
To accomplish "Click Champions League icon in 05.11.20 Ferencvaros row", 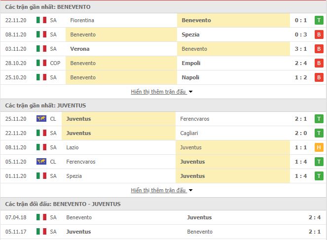I will point(41,162).
